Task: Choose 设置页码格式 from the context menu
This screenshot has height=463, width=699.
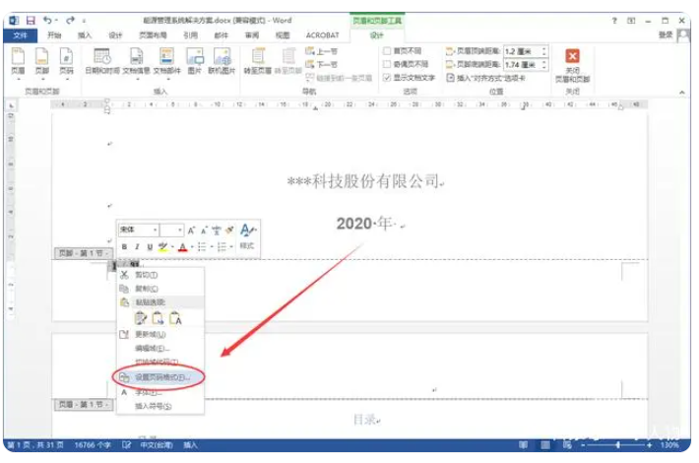Action: coord(159,376)
